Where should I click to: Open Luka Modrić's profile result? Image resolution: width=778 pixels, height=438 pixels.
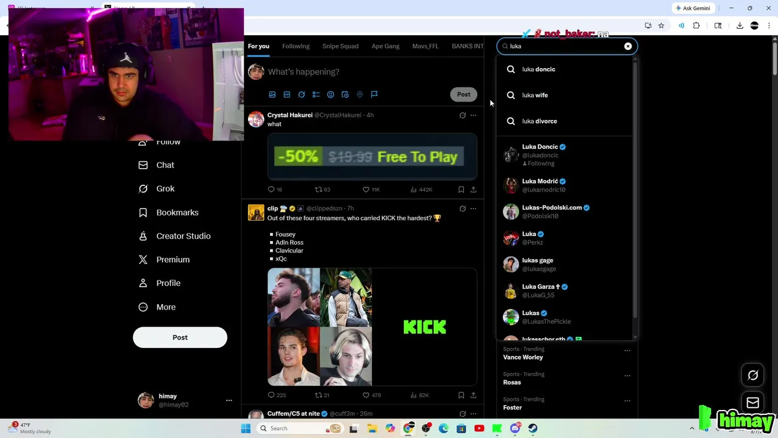pyautogui.click(x=565, y=186)
